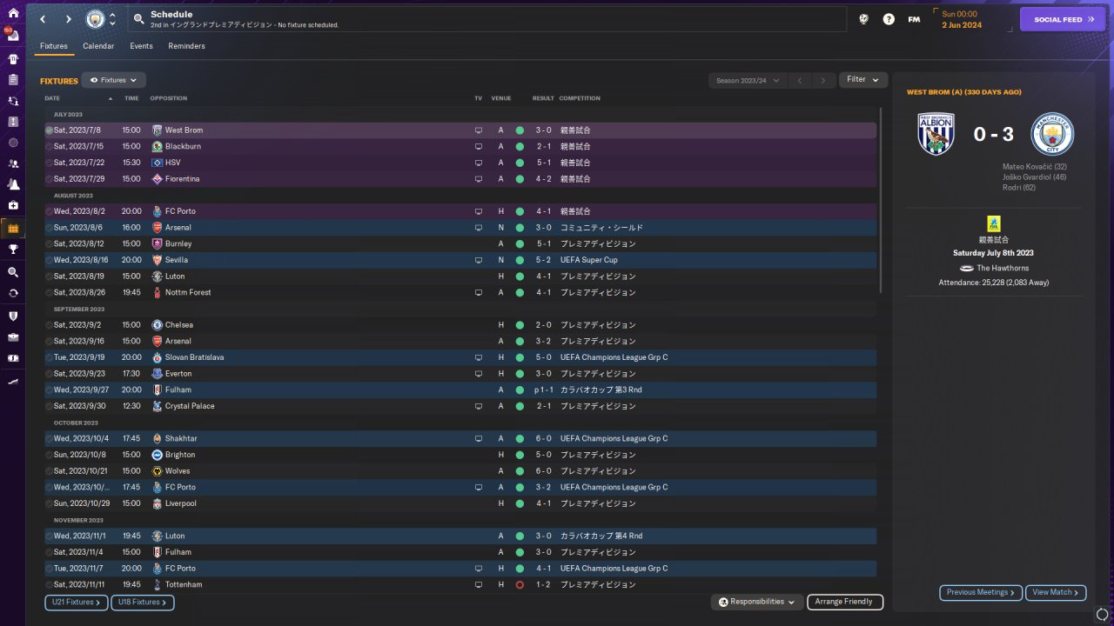Screen dimensions: 1114x626
Task: Open the Competitions trophy icon
Action: point(12,250)
